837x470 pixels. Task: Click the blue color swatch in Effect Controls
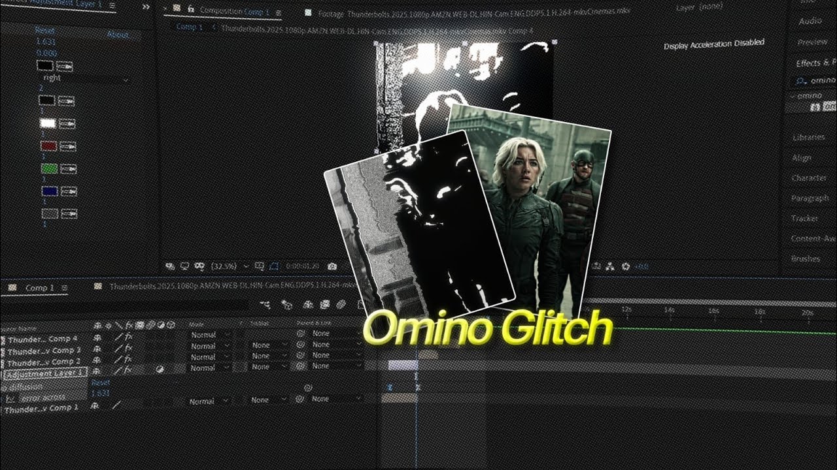(49, 191)
